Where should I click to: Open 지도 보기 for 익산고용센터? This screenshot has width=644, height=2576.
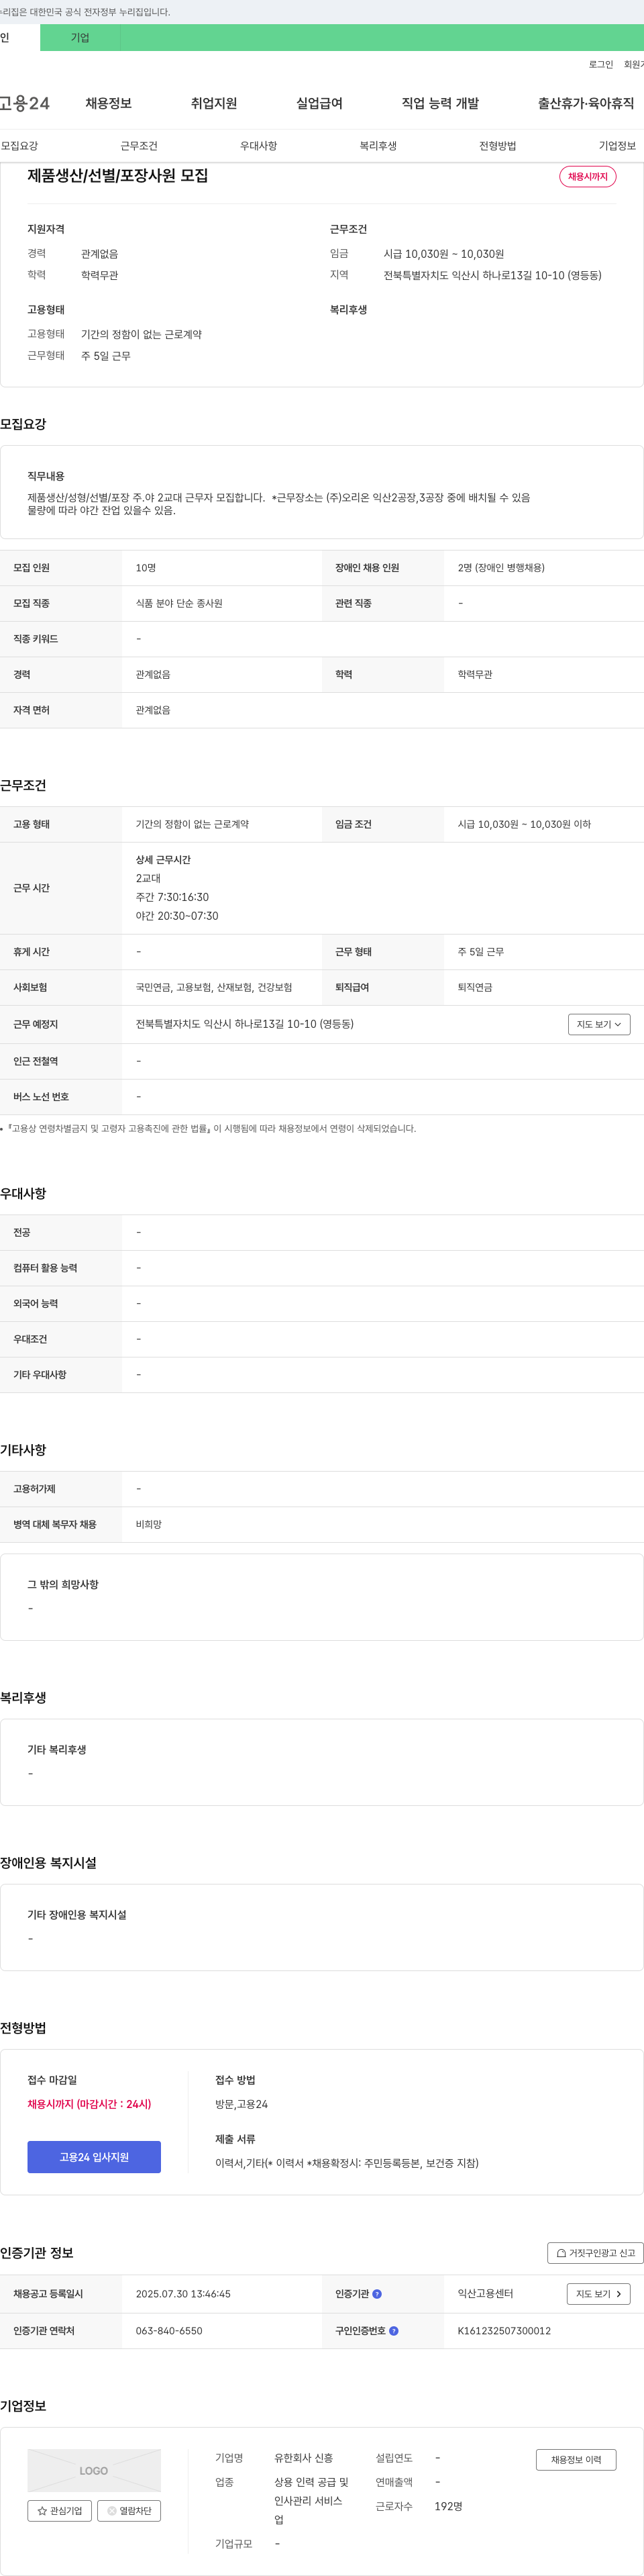[x=598, y=2293]
